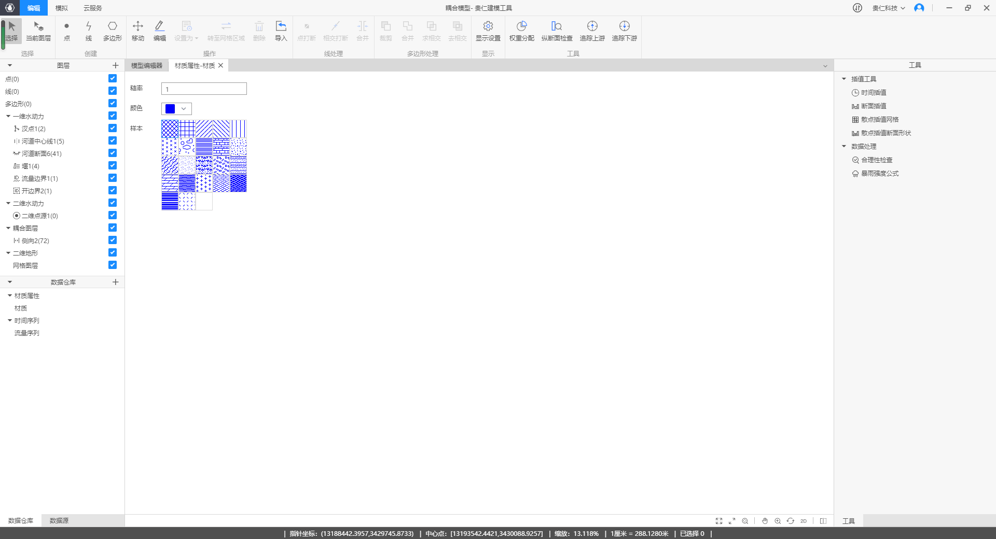
Task: Pick the crosshatch diamond pattern sample
Action: click(170, 129)
